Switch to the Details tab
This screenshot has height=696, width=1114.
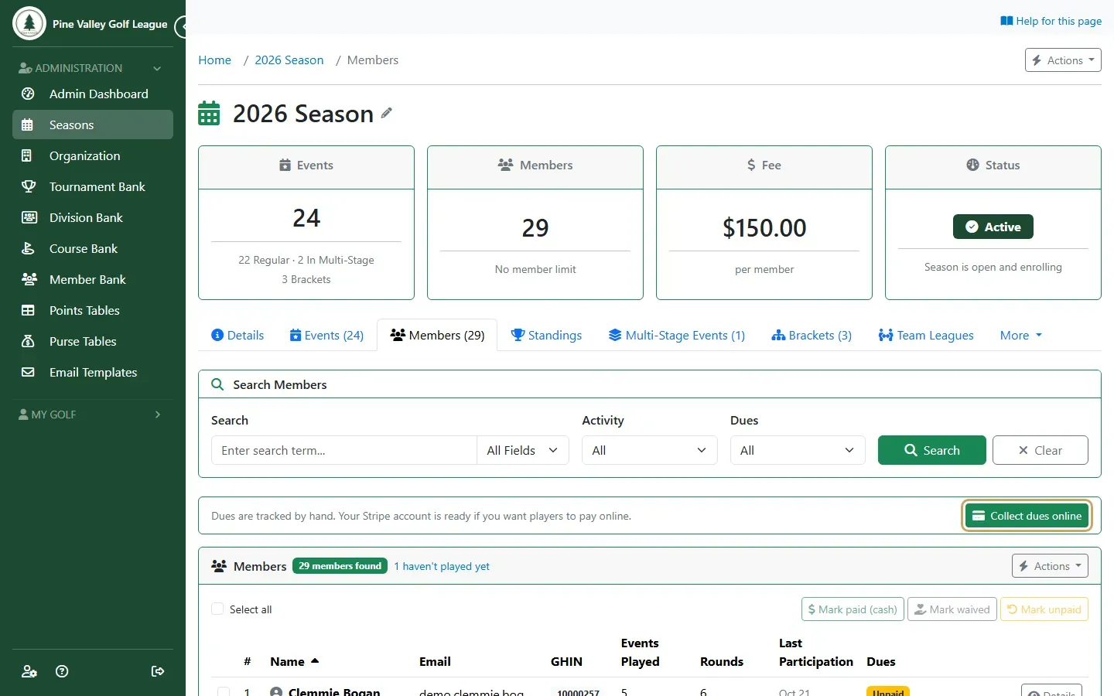click(237, 335)
